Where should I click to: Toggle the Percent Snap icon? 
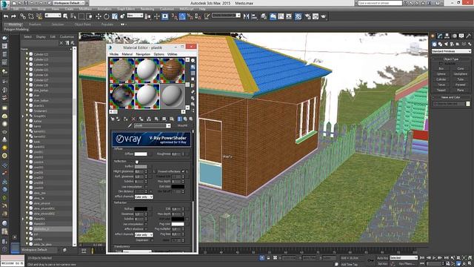[190, 16]
